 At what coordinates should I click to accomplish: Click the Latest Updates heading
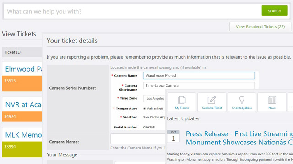183,118
